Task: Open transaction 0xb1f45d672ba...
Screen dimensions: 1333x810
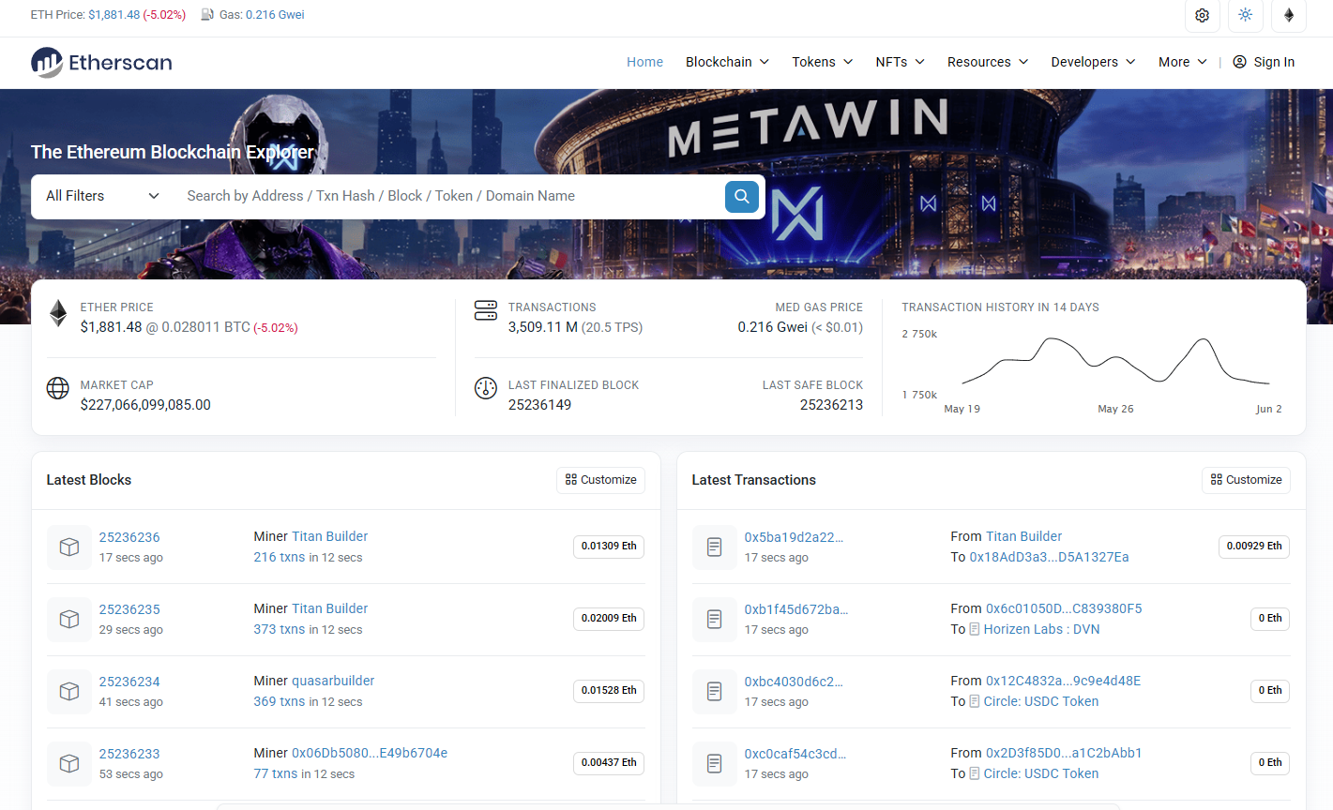Action: (x=796, y=609)
